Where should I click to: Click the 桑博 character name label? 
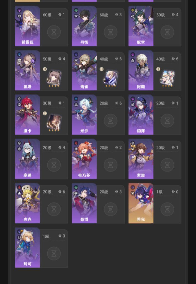(84, 220)
